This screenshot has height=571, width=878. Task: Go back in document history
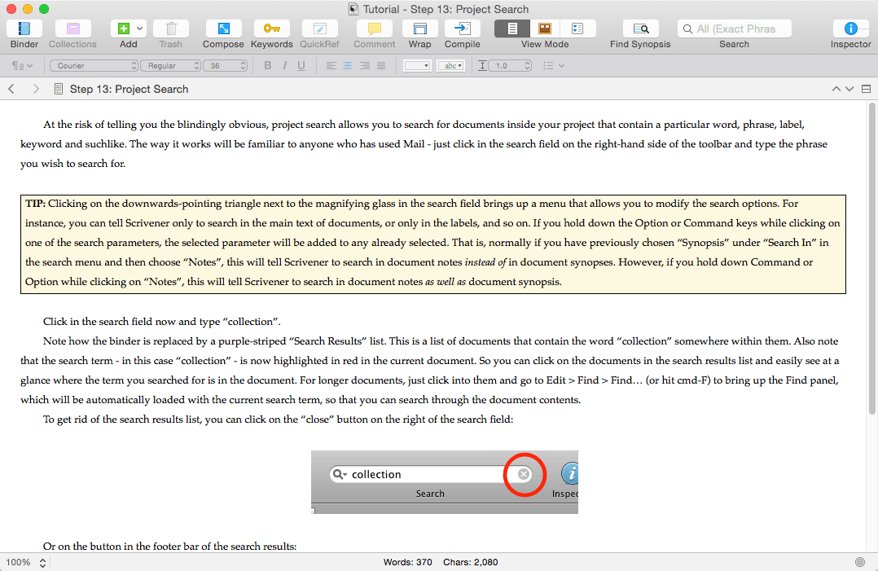(x=11, y=89)
